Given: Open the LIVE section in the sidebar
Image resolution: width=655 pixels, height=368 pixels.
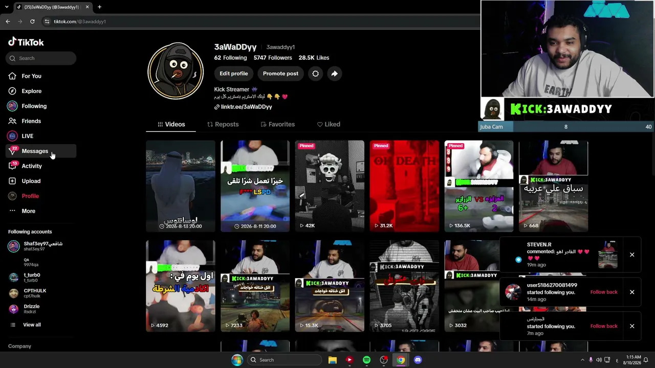Looking at the screenshot, I should [27, 136].
